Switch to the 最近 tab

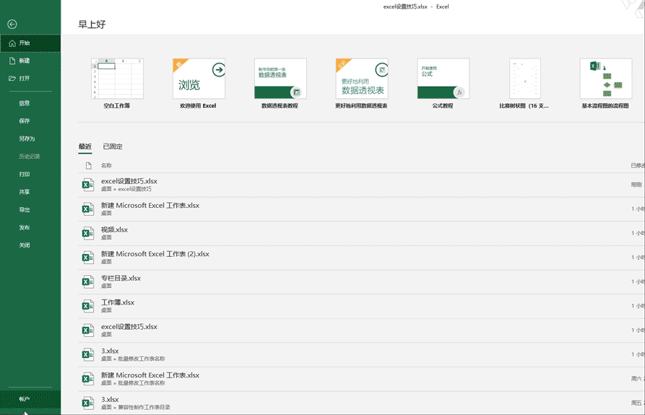[x=85, y=147]
